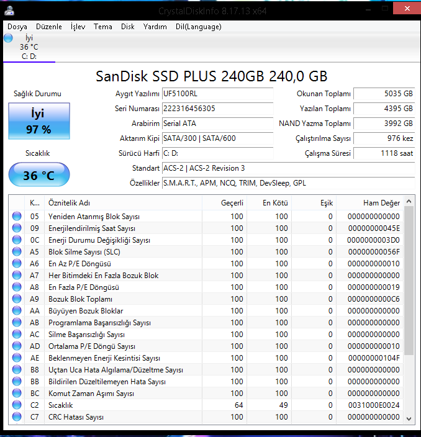The image size is (421, 437).
Task: Click the Standart field ACS-2 Revision 3
Action: pyautogui.click(x=289, y=168)
